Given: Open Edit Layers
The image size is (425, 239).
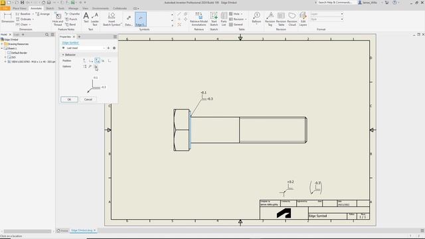Looking at the screenshot, I should (303, 19).
